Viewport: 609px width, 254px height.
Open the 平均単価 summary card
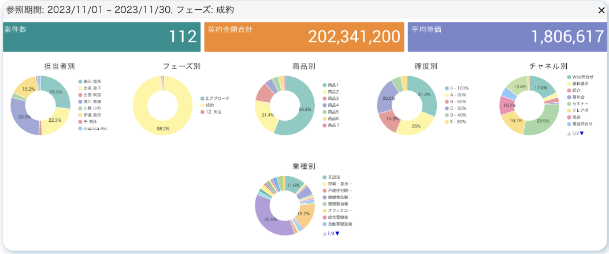pyautogui.click(x=507, y=37)
